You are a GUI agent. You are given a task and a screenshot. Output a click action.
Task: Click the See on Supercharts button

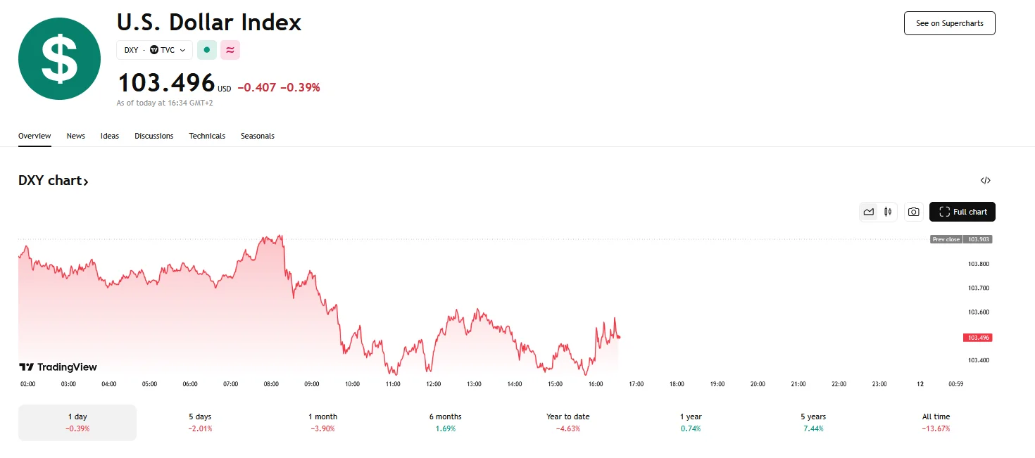(949, 23)
